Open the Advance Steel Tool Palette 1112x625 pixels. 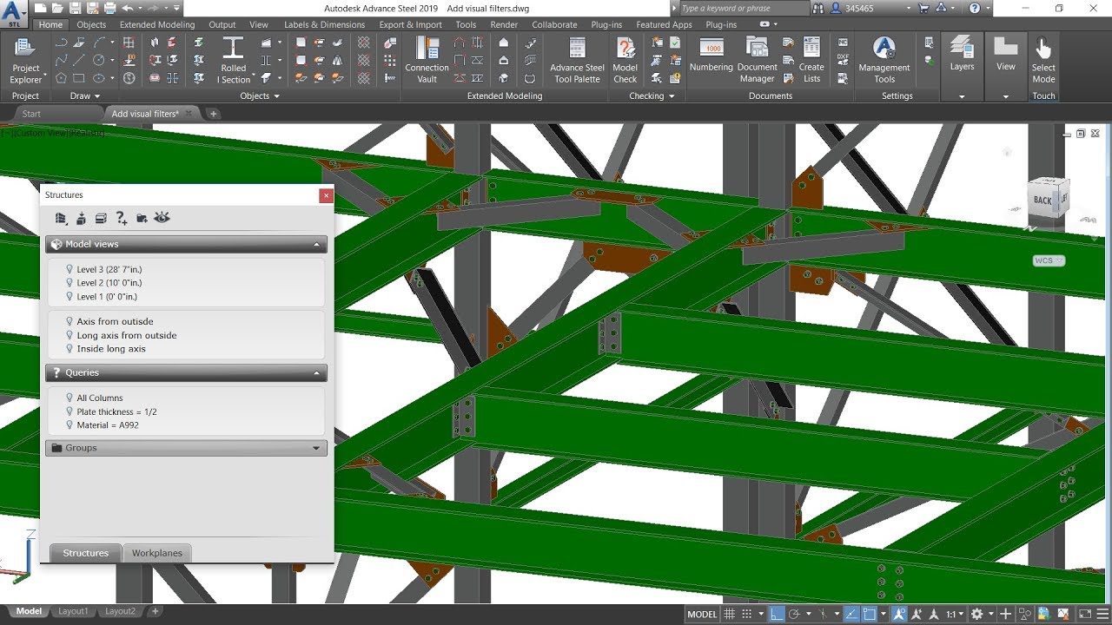pyautogui.click(x=576, y=60)
